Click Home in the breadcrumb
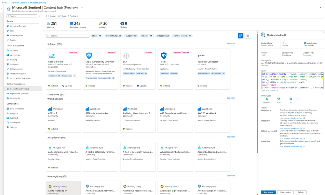 pos(5,3)
